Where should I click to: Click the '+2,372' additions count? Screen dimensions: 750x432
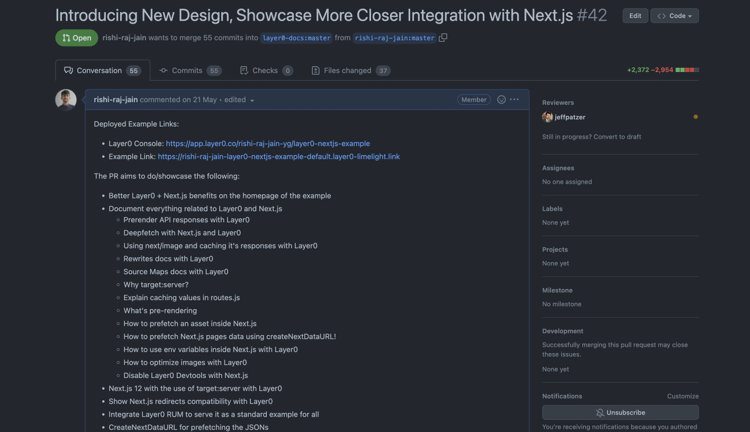tap(638, 70)
